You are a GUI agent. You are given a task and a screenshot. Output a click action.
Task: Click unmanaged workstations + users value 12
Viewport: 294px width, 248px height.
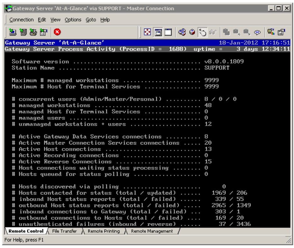[x=208, y=124]
